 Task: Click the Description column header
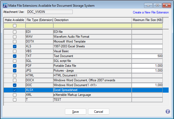pyautogui.click(x=92, y=20)
